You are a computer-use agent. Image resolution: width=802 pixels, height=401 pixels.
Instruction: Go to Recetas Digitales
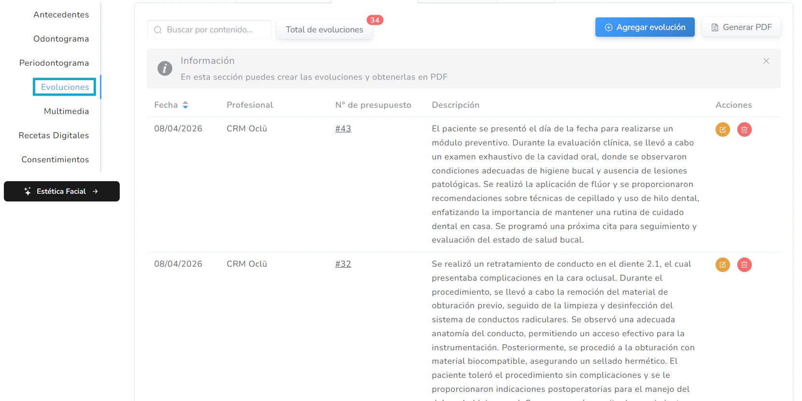point(54,135)
